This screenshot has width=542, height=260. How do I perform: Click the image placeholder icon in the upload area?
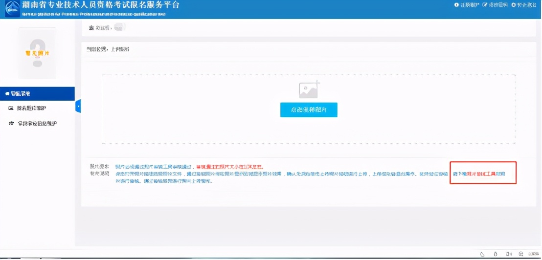(x=309, y=90)
